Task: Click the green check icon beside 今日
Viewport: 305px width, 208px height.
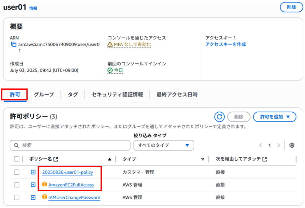Action: point(110,70)
